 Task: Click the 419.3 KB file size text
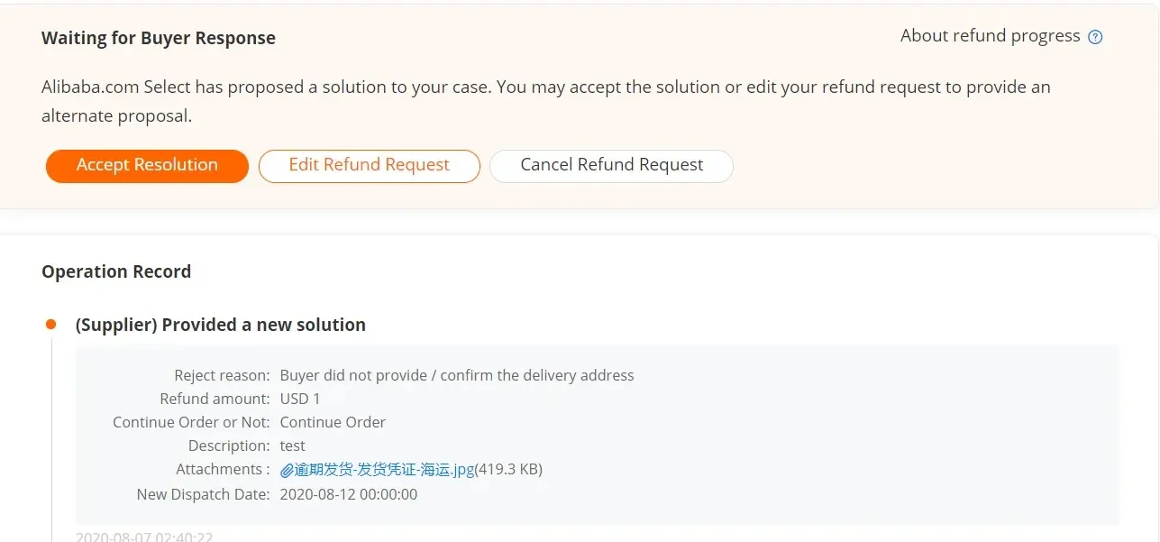[x=508, y=470]
